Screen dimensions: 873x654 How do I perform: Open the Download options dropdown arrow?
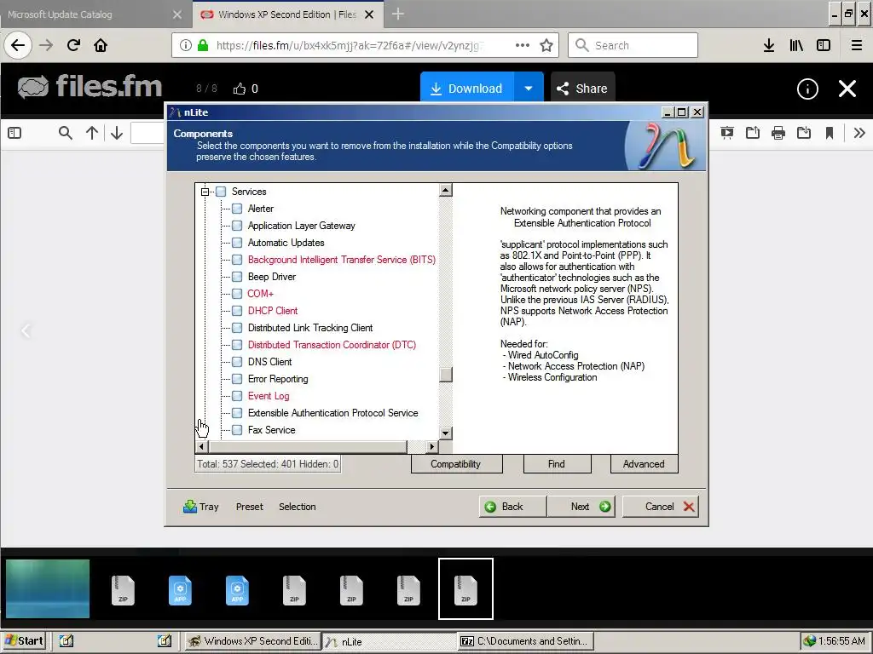529,88
